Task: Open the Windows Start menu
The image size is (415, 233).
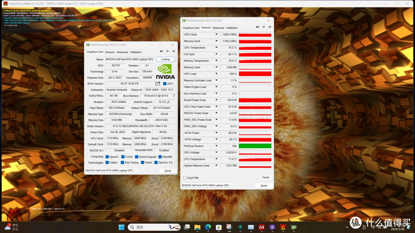Action: click(121, 227)
